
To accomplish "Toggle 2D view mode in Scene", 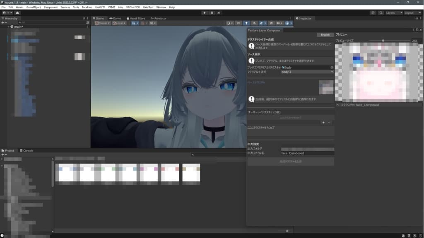I will [238, 23].
